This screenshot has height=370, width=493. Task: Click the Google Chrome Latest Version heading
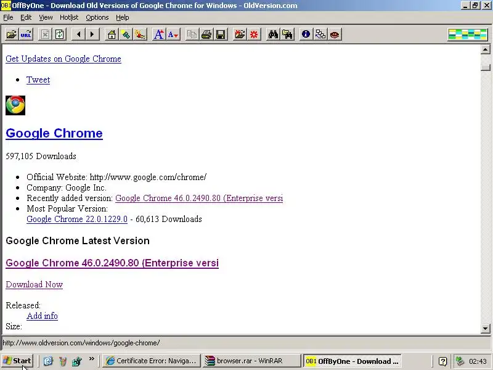pyautogui.click(x=78, y=241)
